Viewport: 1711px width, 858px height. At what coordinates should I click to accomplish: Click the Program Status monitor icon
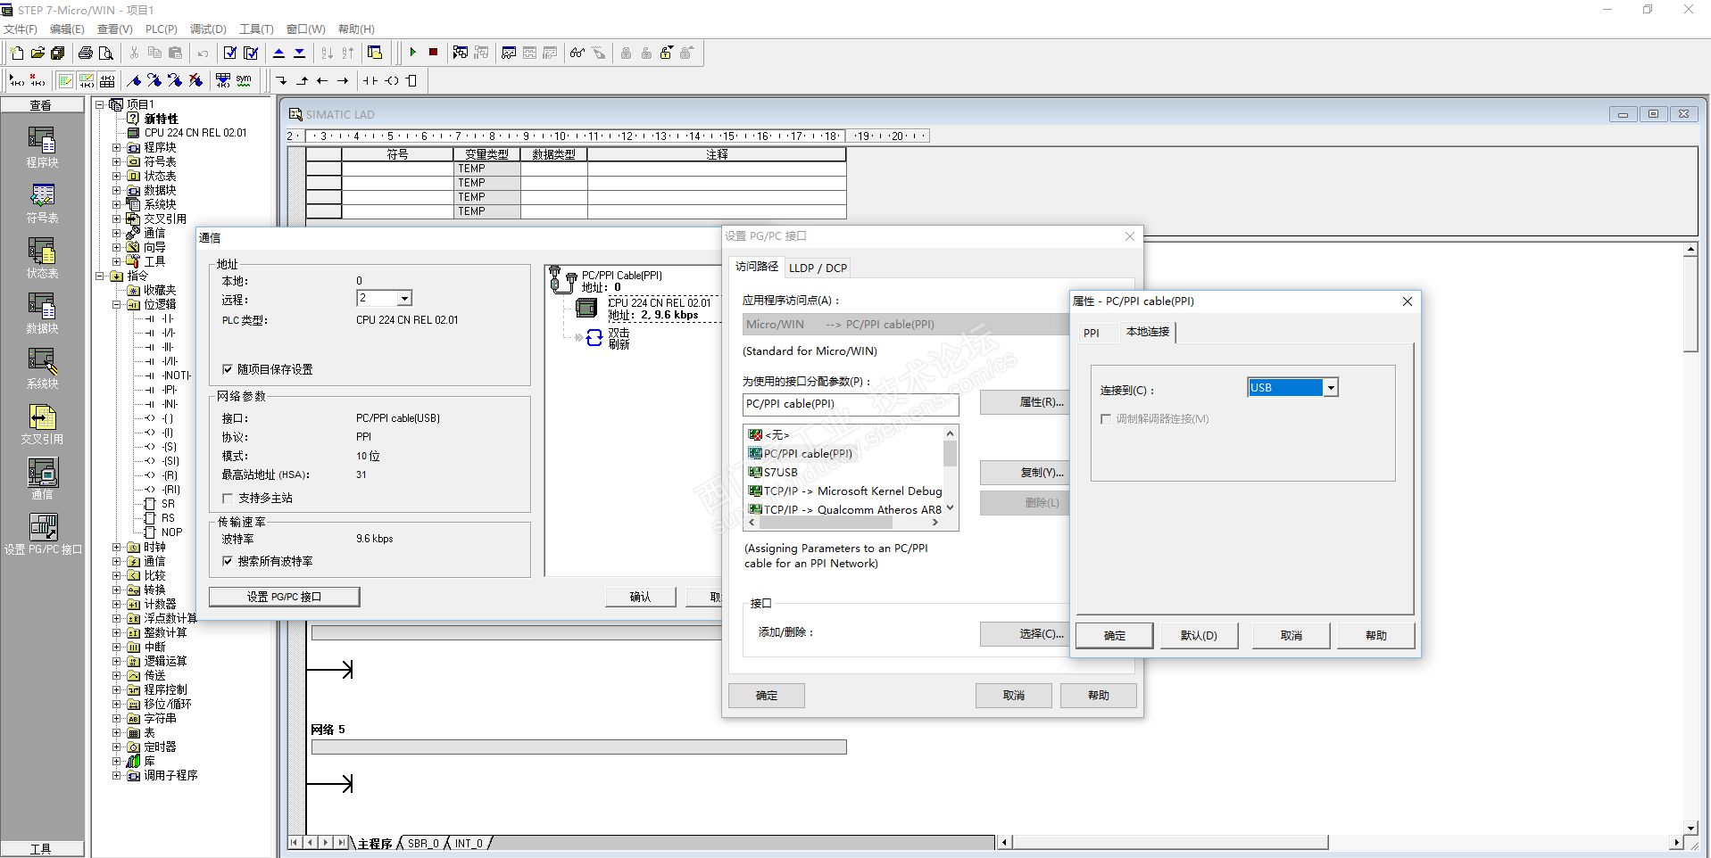pos(460,53)
